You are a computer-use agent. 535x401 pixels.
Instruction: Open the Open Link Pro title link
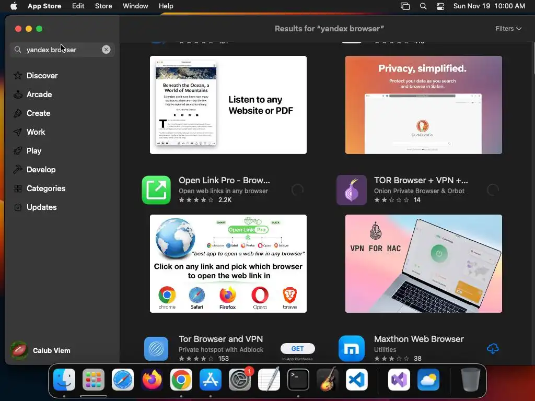click(224, 180)
